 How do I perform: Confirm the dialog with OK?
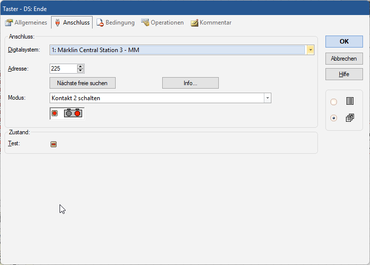[344, 42]
